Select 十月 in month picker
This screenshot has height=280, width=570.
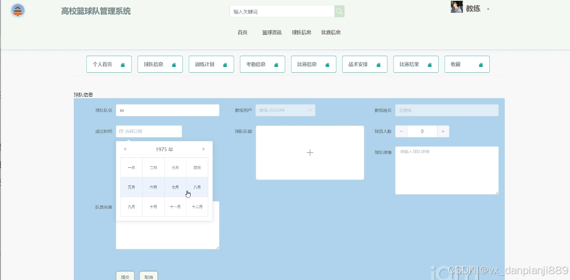point(153,207)
